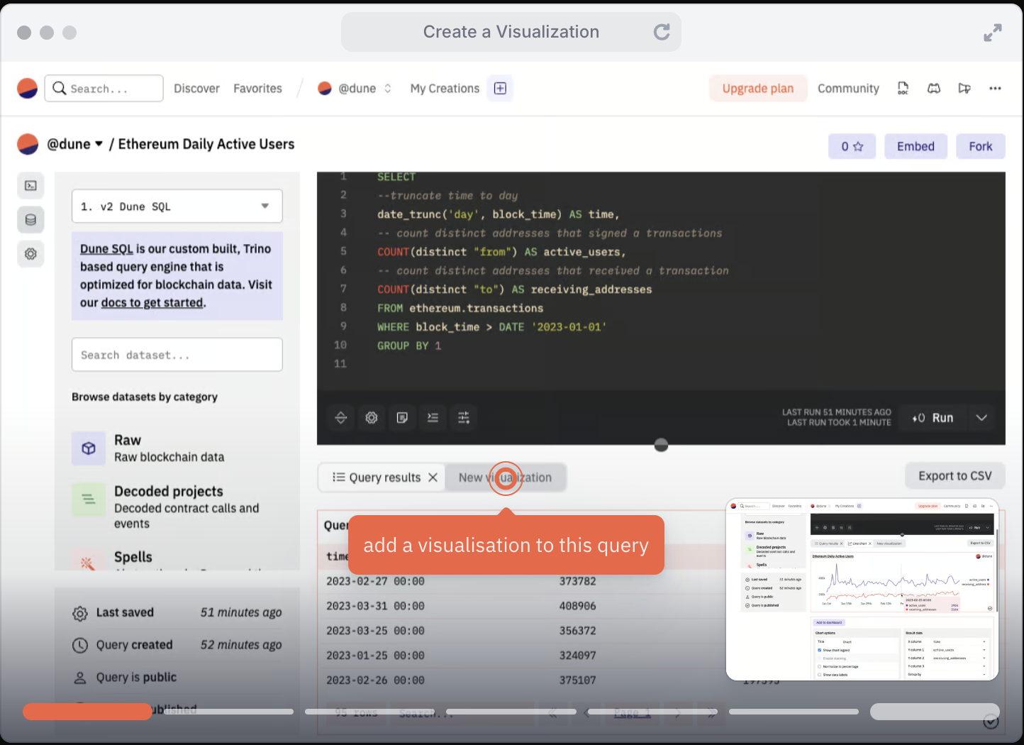Click the checkmark icon at bottom right
The height and width of the screenshot is (745, 1024).
991,722
